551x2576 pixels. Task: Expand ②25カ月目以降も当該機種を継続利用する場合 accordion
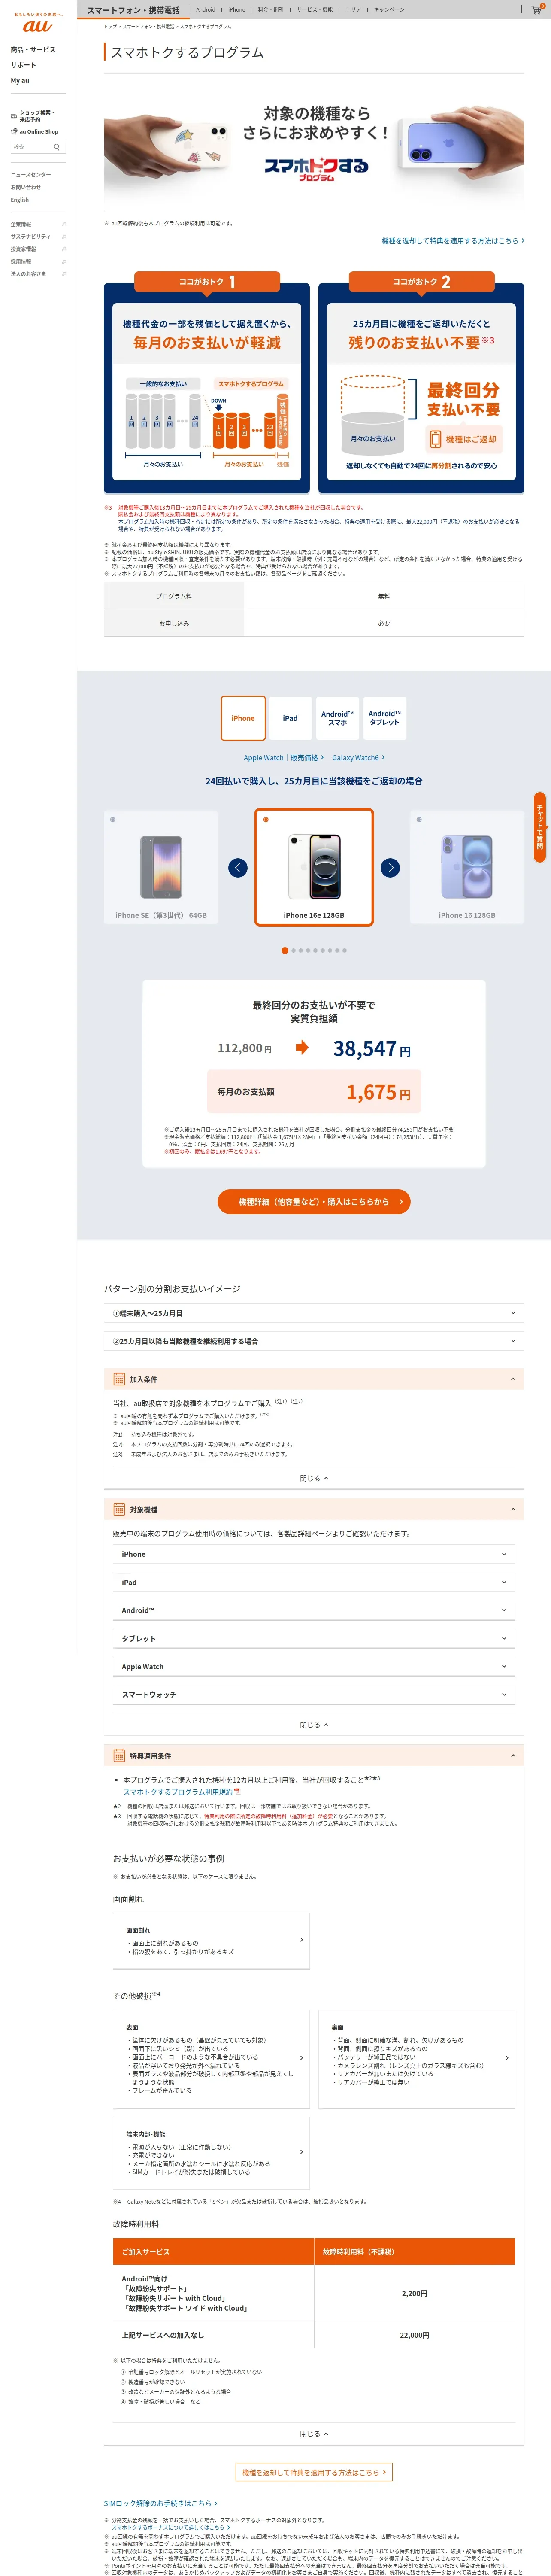coord(314,1341)
